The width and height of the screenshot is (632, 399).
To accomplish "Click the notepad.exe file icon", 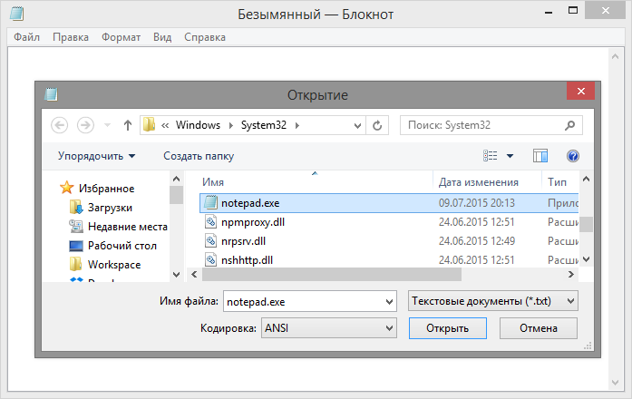I will coord(210,202).
